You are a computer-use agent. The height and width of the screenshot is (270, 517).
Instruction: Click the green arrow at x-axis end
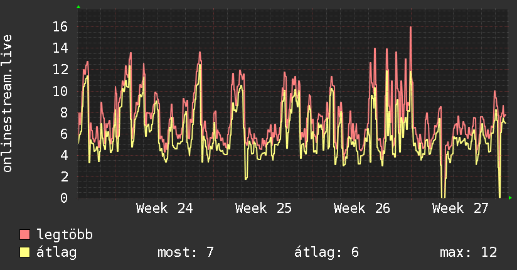coord(510,198)
